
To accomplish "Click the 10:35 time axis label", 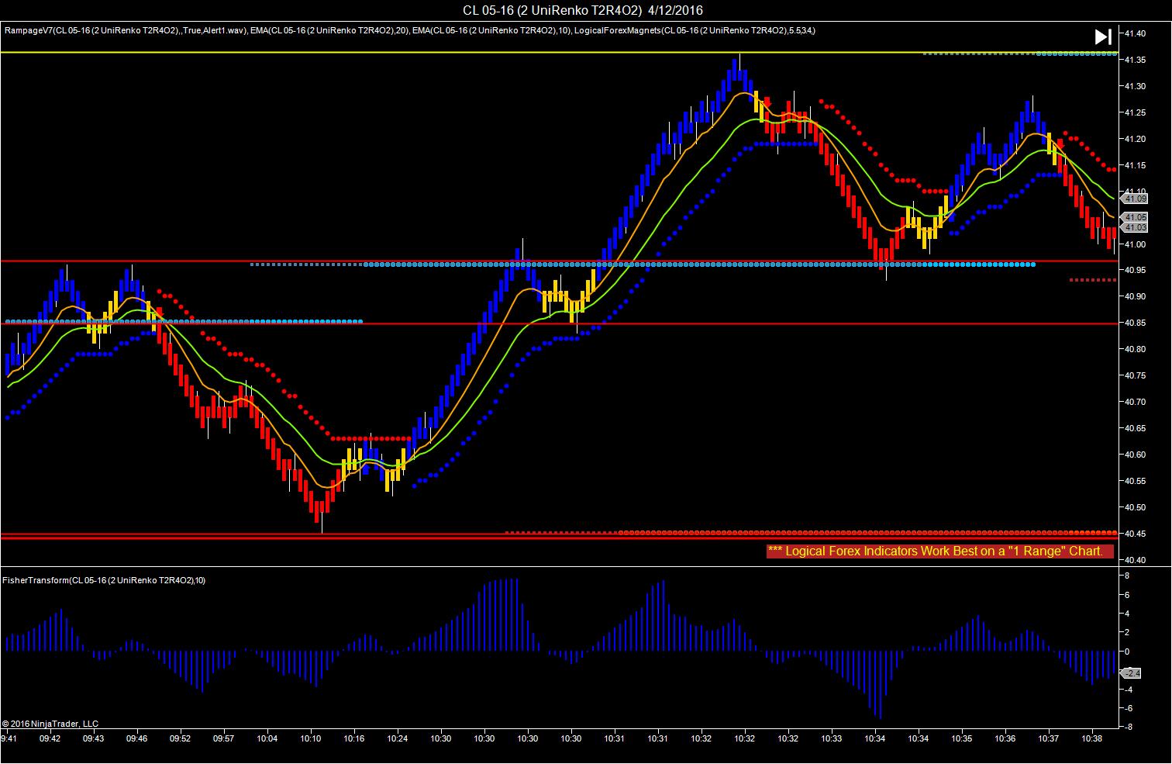I will (x=962, y=739).
